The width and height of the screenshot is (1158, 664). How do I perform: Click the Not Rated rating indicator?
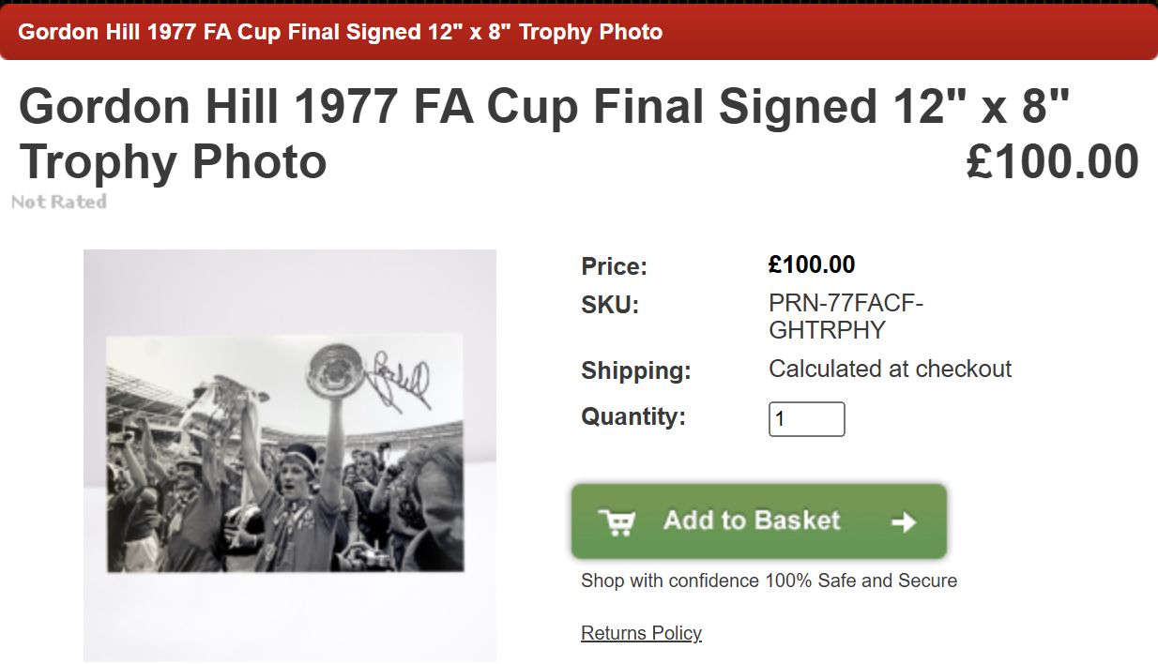click(x=59, y=202)
